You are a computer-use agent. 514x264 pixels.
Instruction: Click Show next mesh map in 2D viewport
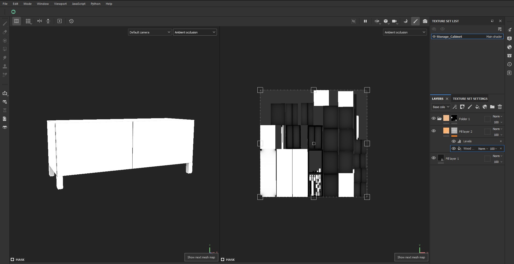click(411, 257)
